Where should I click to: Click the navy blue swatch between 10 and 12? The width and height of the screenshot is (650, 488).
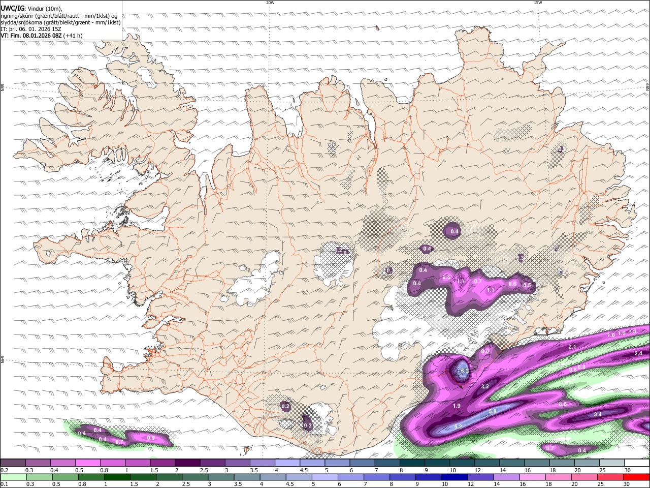point(454,477)
